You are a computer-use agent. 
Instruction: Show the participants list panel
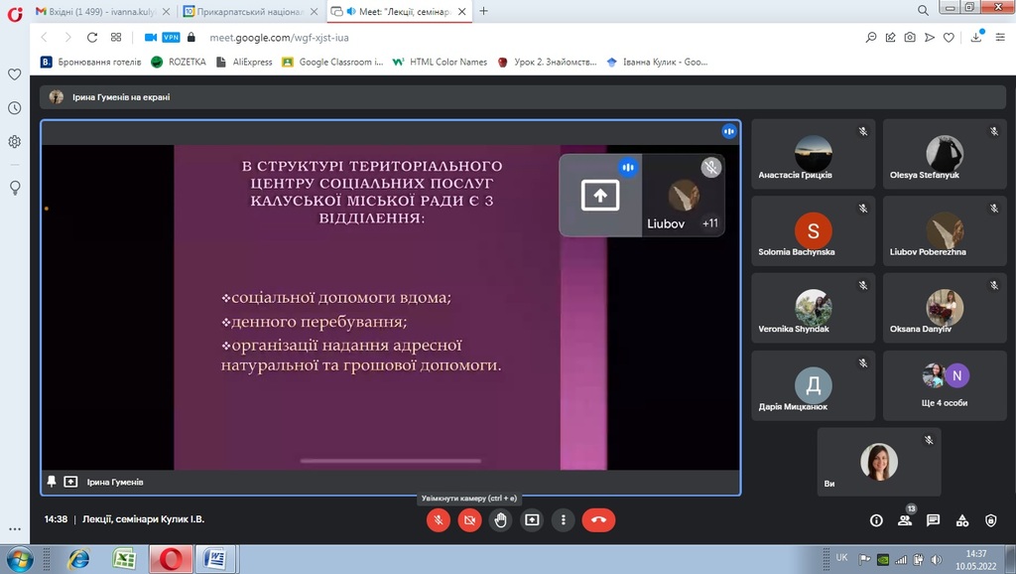pyautogui.click(x=905, y=520)
